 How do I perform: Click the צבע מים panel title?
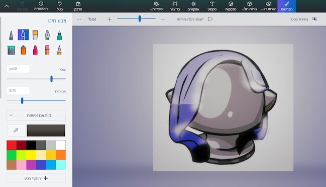click(57, 20)
